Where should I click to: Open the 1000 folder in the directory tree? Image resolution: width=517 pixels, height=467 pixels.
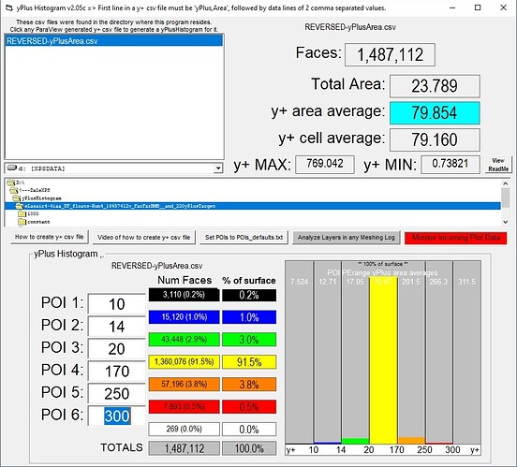click(29, 214)
